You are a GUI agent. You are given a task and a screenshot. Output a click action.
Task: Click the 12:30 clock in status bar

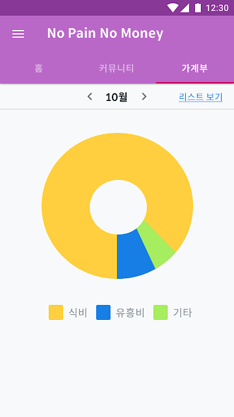(x=217, y=8)
